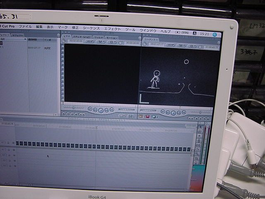Select the Pen tool in palette

tap(196, 163)
